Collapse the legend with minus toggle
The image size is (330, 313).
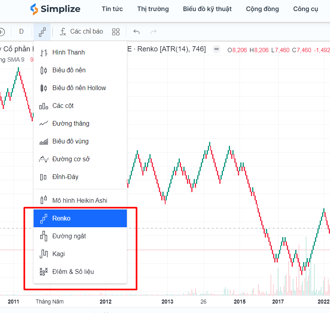pyautogui.click(x=217, y=49)
